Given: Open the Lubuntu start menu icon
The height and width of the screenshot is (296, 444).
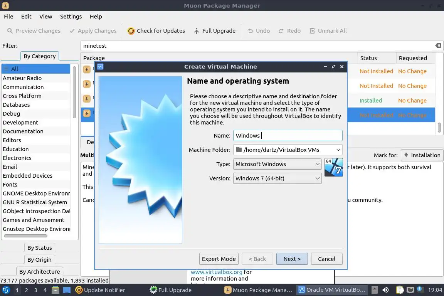Looking at the screenshot, I should [x=6, y=290].
